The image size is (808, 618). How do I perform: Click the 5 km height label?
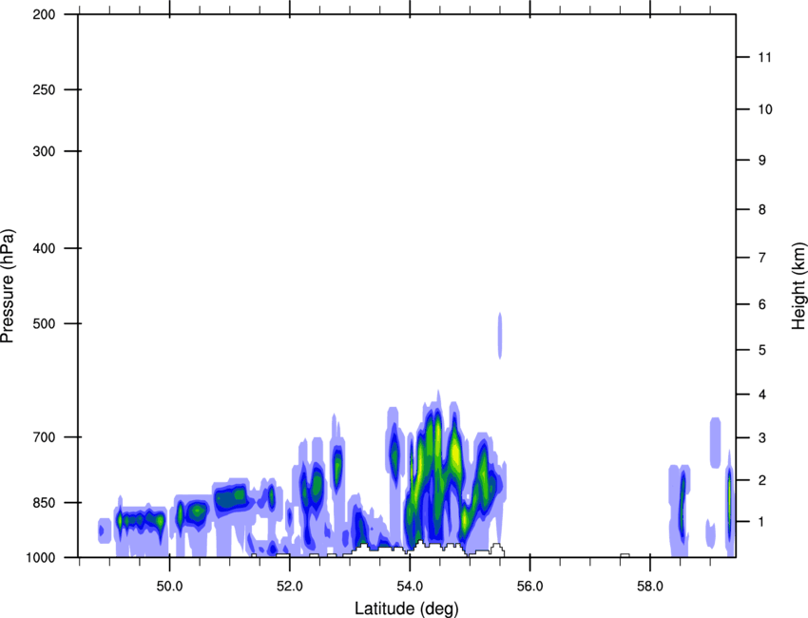(762, 350)
